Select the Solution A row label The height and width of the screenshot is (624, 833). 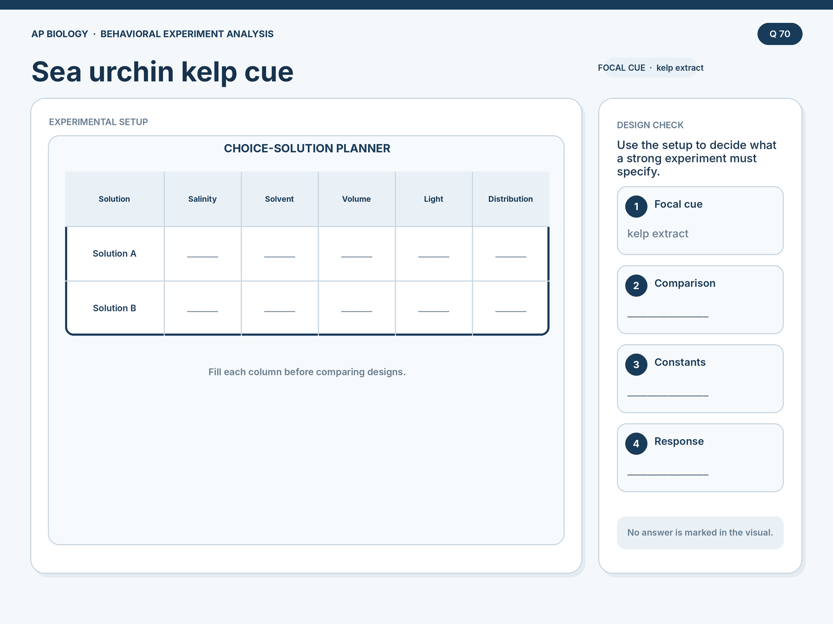pos(115,254)
